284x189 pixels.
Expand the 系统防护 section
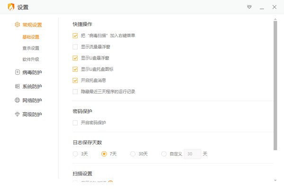tap(32, 86)
